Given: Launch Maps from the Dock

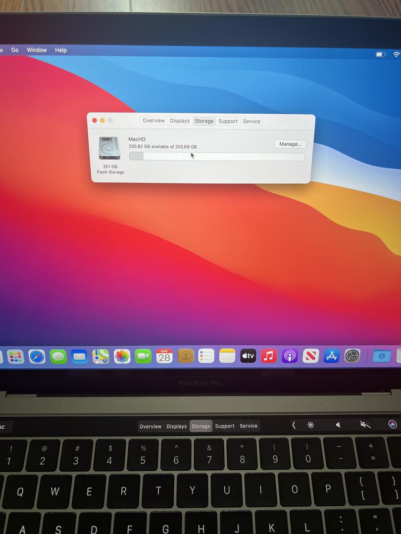Looking at the screenshot, I should (100, 356).
